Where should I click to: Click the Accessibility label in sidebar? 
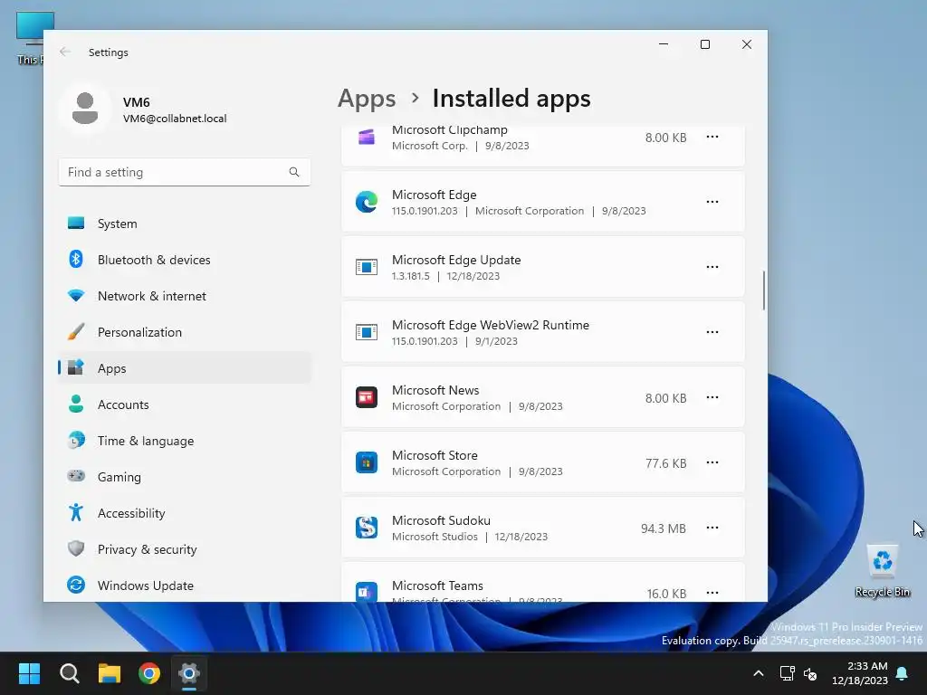click(131, 513)
